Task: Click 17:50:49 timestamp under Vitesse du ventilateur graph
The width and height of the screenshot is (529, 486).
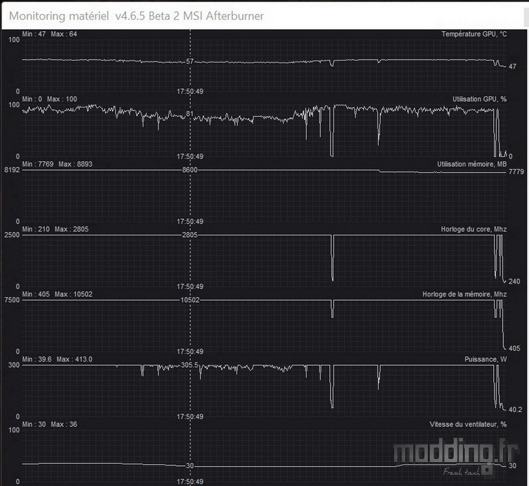Action: [x=190, y=482]
